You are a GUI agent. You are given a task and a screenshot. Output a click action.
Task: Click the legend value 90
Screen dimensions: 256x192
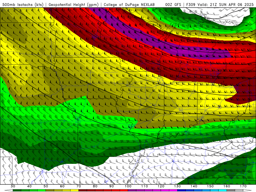pos(111,186)
